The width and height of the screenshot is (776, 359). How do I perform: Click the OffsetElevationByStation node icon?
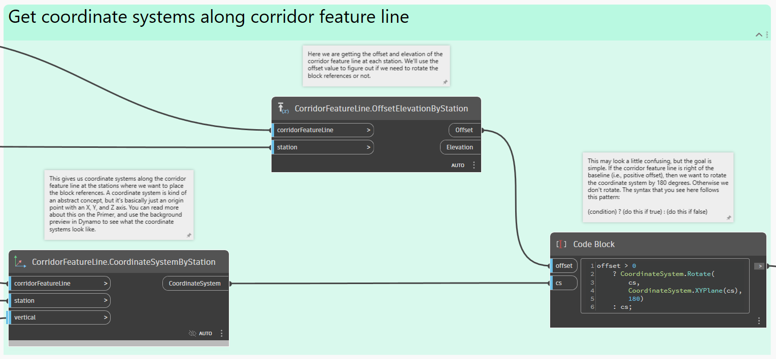click(283, 108)
